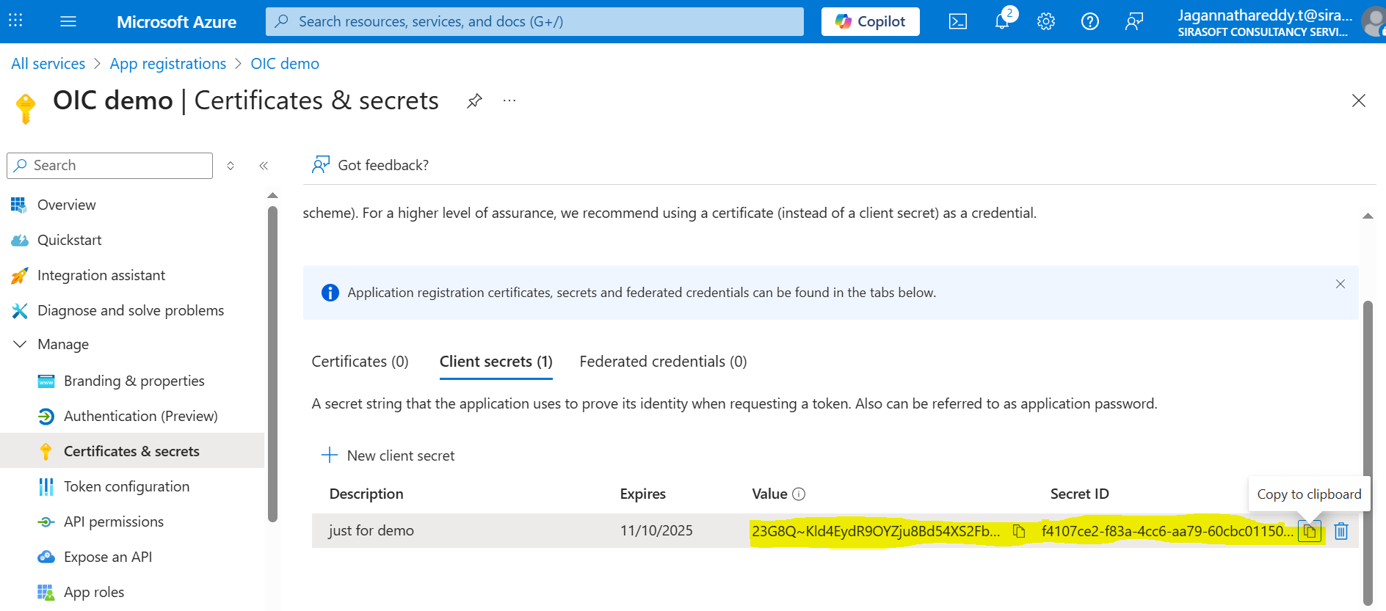This screenshot has width=1386, height=611.
Task: Click the Token configuration bars icon
Action: [46, 486]
